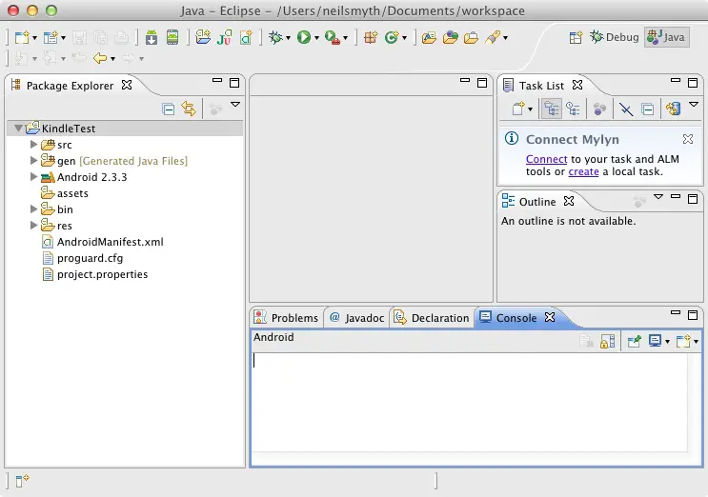This screenshot has height=497, width=708.
Task: Collapse All in Package Explorer toolbar
Action: click(169, 109)
